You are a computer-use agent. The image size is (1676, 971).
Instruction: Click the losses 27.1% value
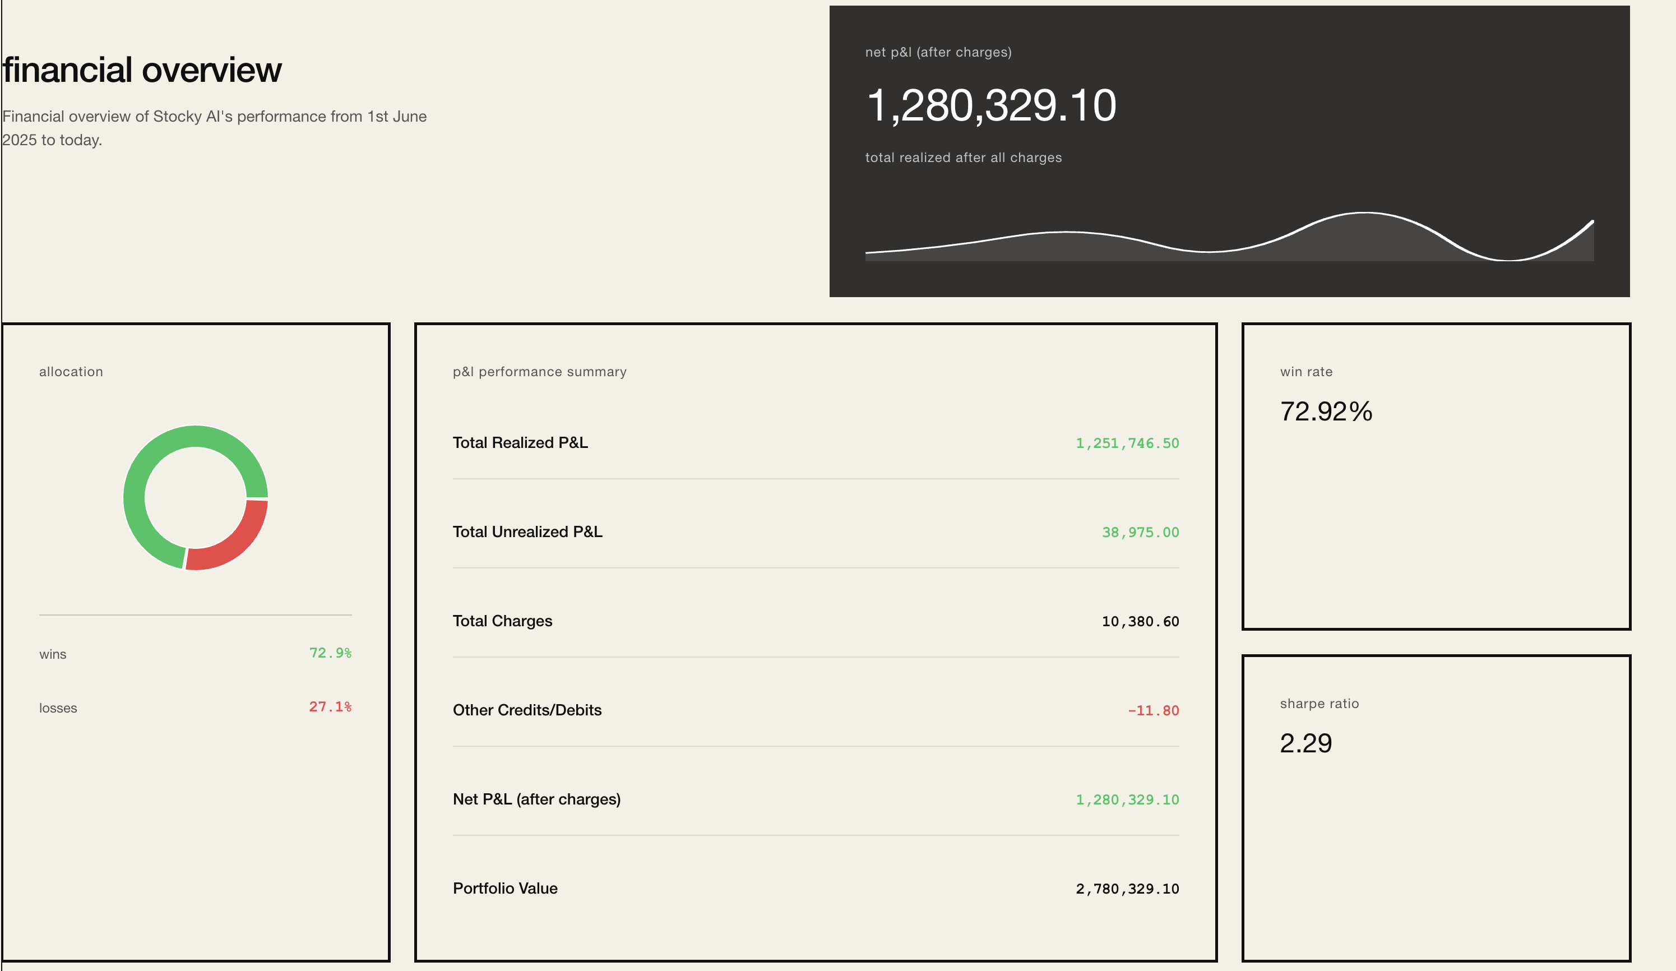click(x=331, y=708)
